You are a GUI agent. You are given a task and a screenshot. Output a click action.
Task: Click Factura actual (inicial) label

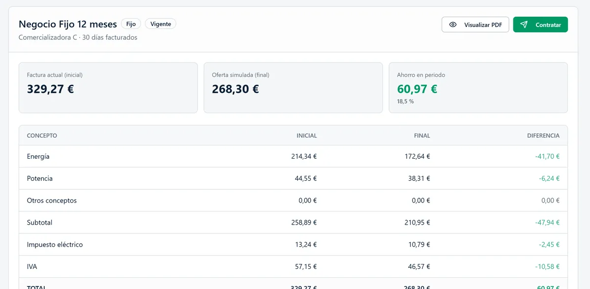(55, 75)
